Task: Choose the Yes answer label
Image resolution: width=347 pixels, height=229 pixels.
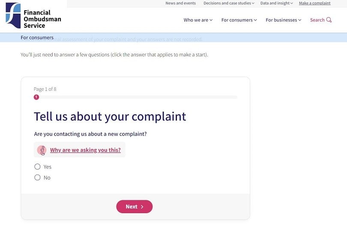Action: [48, 167]
